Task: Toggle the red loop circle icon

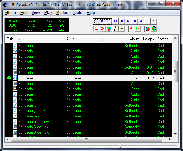Action: pos(131,29)
